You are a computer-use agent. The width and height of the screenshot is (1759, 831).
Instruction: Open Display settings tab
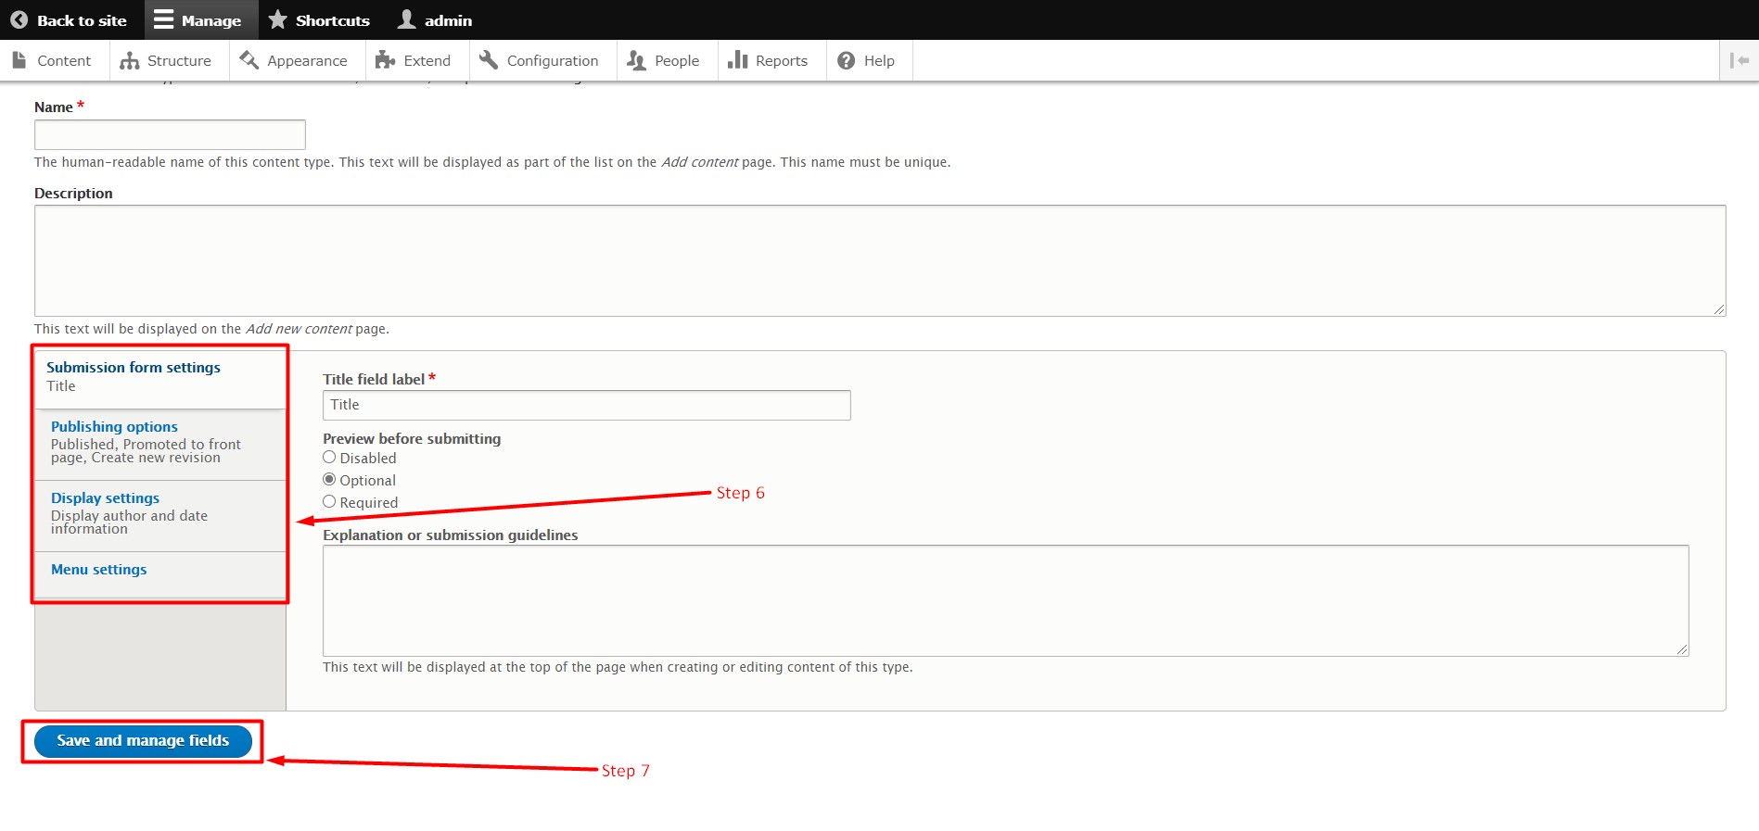point(160,516)
